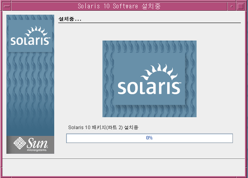Click the Solaris logo in the sidebar
This screenshot has height=178, width=248.
pyautogui.click(x=30, y=36)
